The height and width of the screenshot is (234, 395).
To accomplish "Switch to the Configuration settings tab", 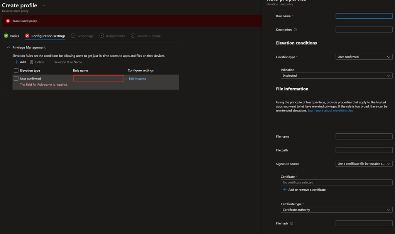I will (48, 36).
